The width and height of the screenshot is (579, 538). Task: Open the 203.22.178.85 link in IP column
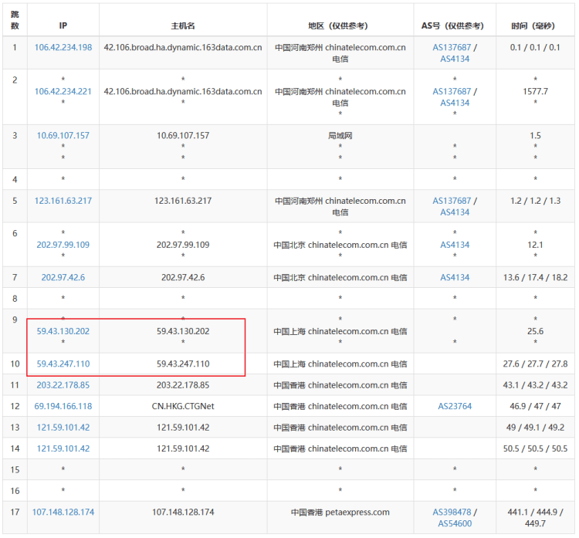63,385
